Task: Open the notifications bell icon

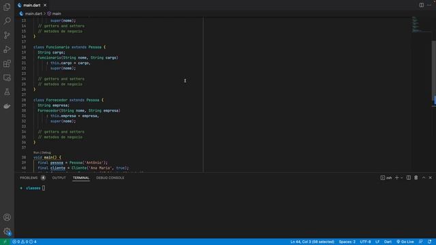Action: pyautogui.click(x=430, y=242)
